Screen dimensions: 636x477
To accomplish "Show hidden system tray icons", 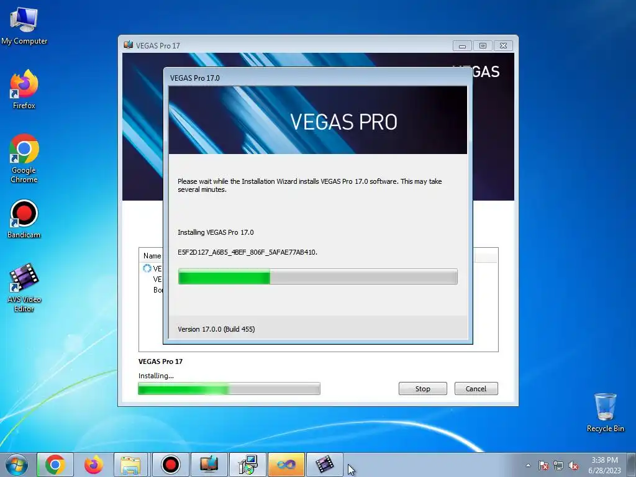I will [528, 466].
